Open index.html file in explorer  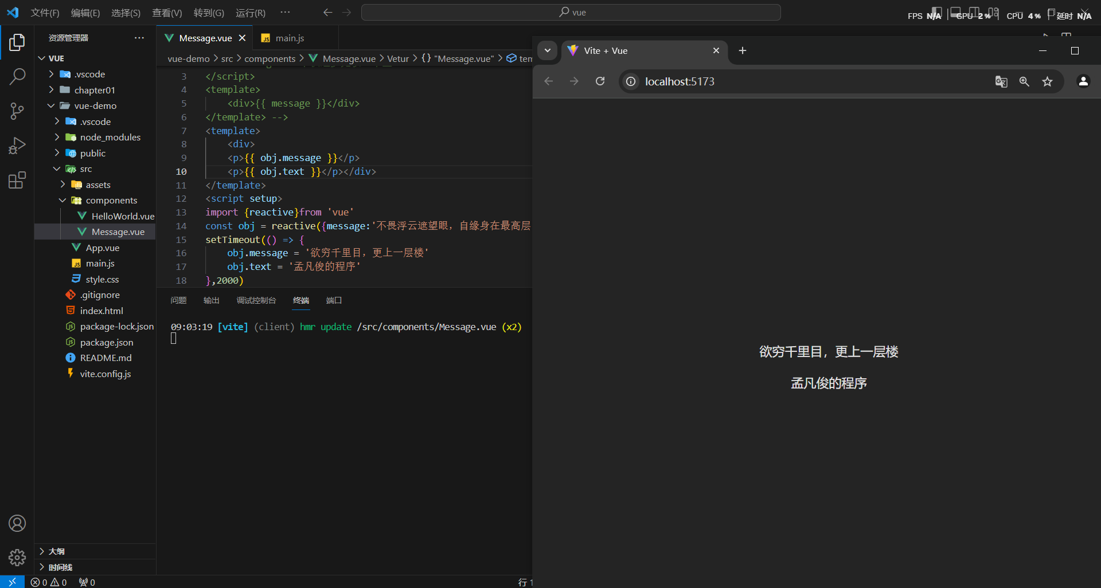[95, 311]
